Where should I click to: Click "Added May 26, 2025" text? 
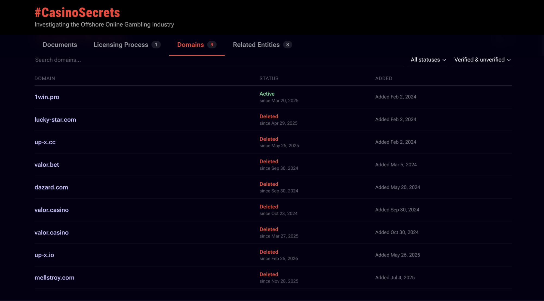pyautogui.click(x=398, y=255)
